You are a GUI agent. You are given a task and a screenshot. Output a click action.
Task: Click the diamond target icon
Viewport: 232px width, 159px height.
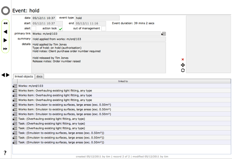point(183,65)
